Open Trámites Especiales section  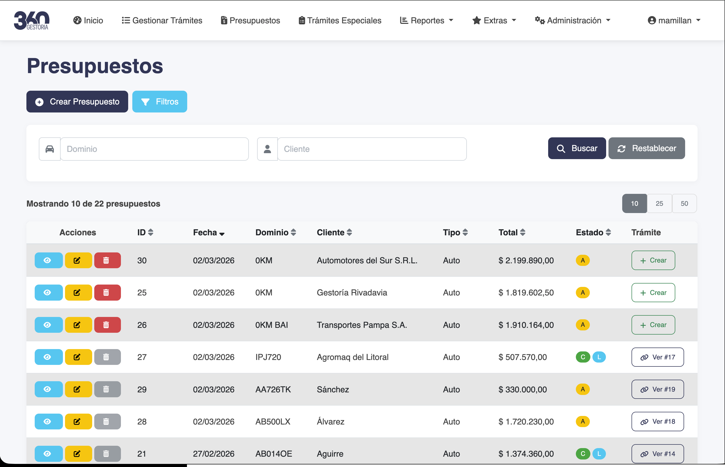coord(340,20)
